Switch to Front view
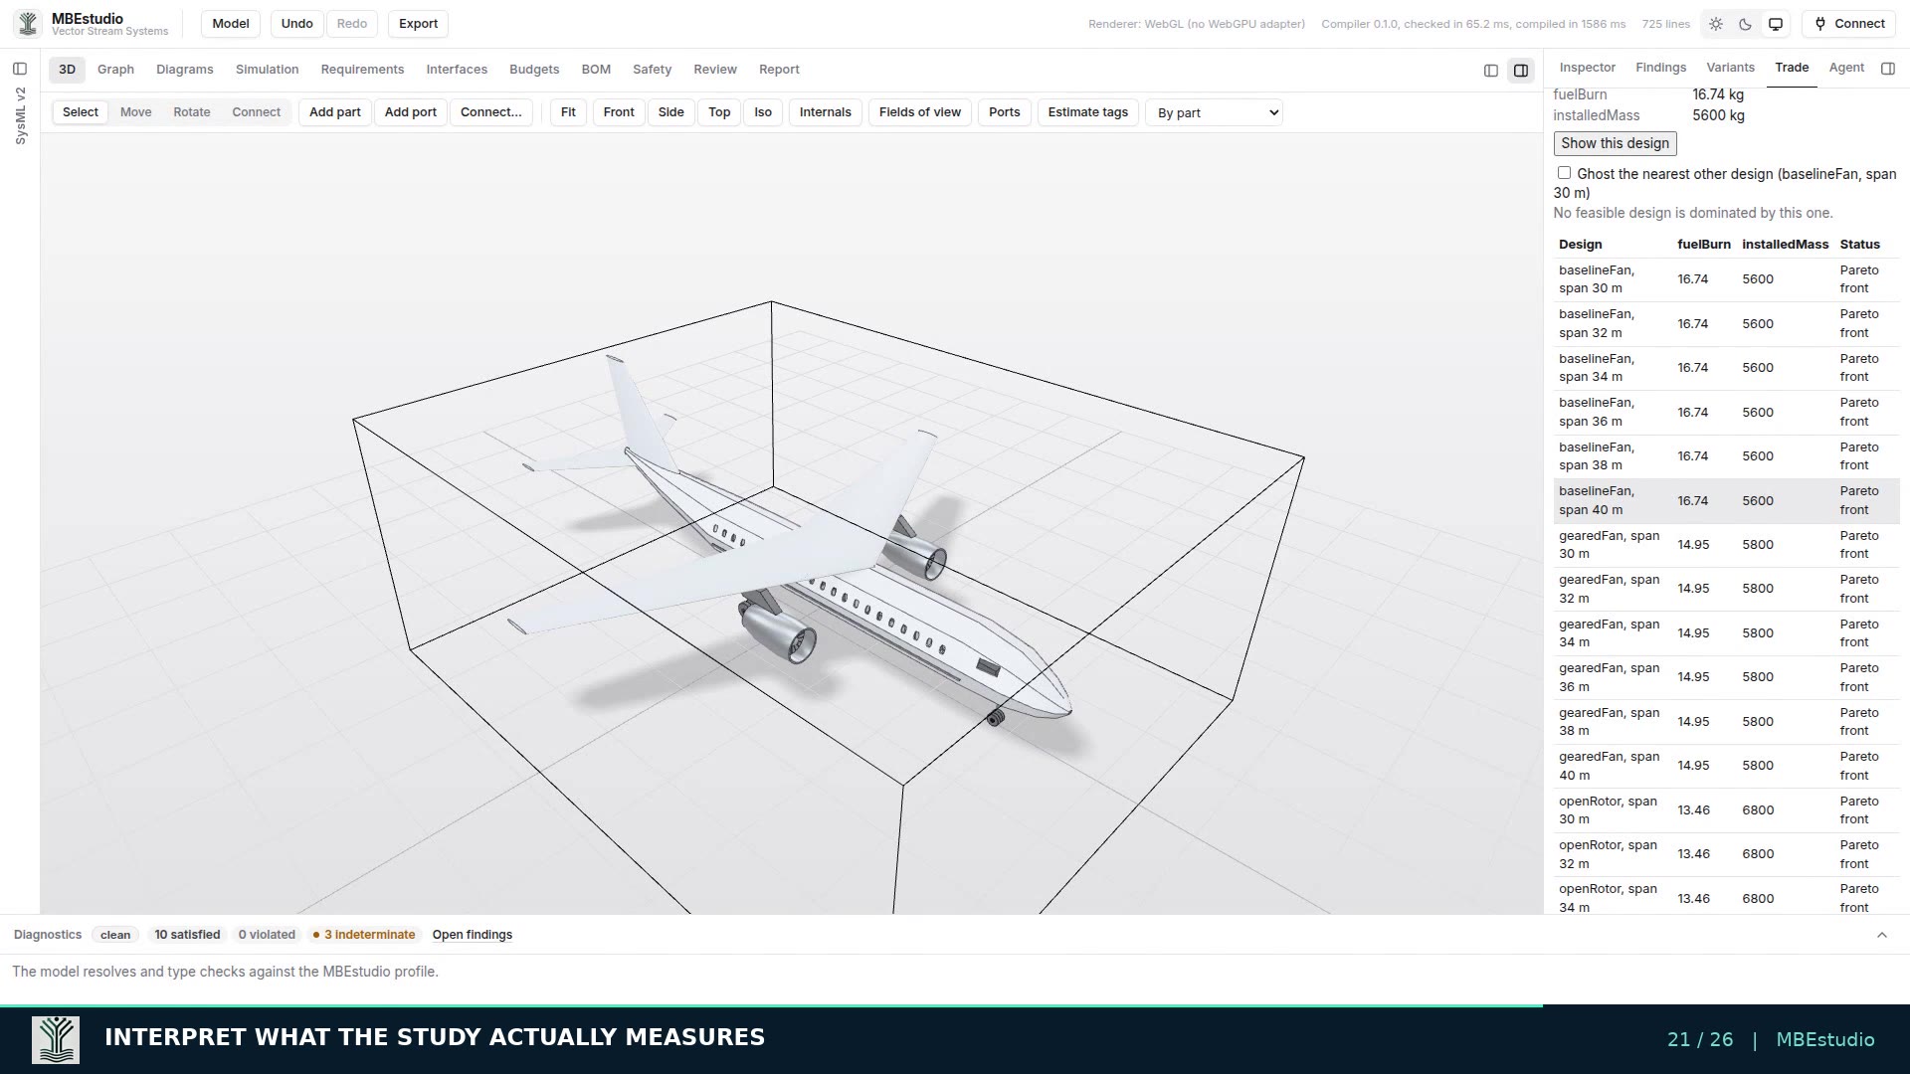This screenshot has height=1074, width=1910. pyautogui.click(x=619, y=112)
